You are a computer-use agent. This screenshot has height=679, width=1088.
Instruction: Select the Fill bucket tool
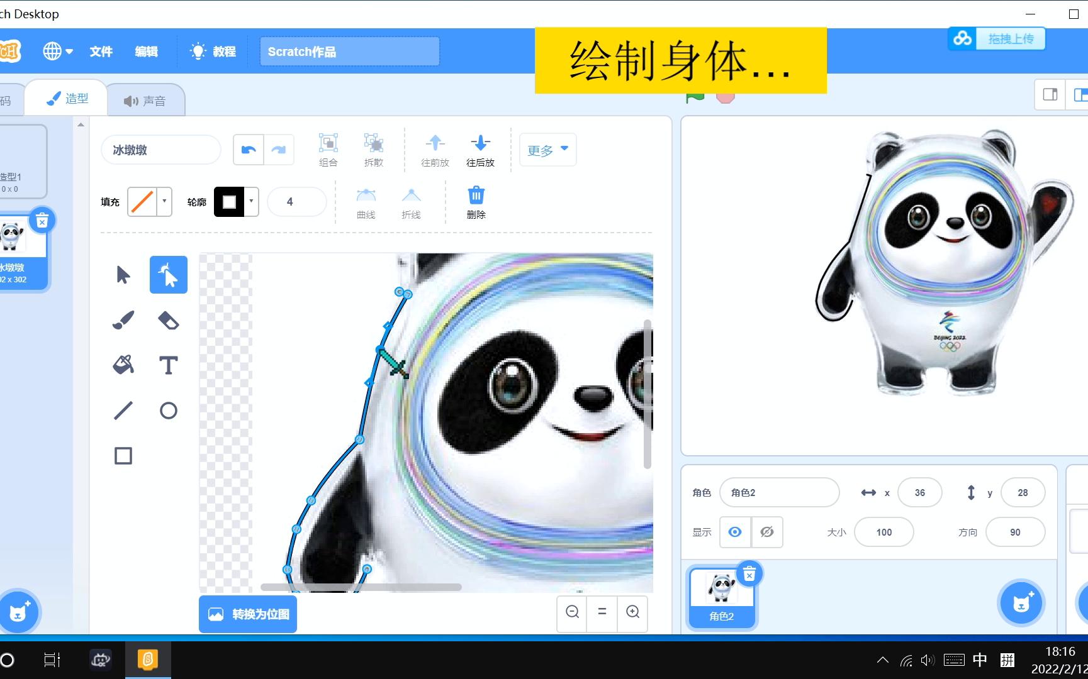click(x=123, y=365)
